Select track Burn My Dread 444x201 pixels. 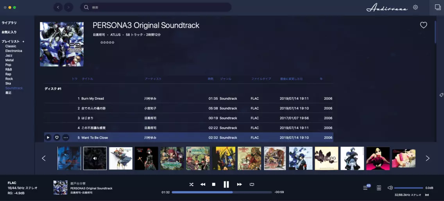(189, 99)
